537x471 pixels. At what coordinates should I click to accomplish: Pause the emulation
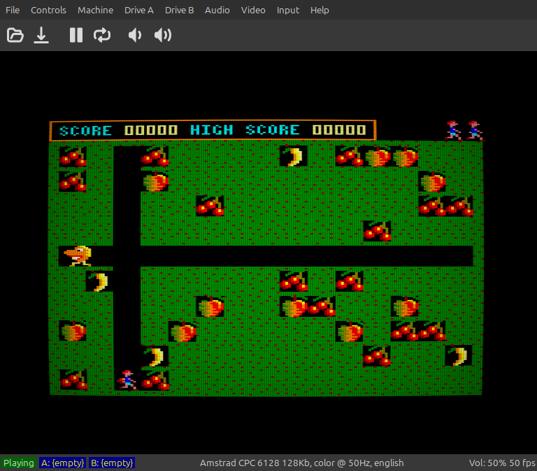click(76, 35)
